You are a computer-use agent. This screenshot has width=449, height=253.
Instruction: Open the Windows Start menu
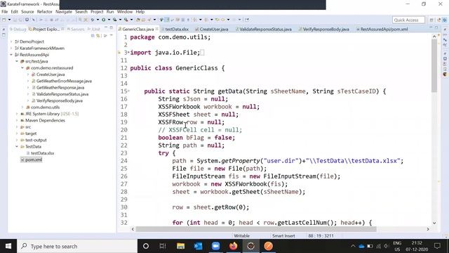pyautogui.click(x=8, y=246)
